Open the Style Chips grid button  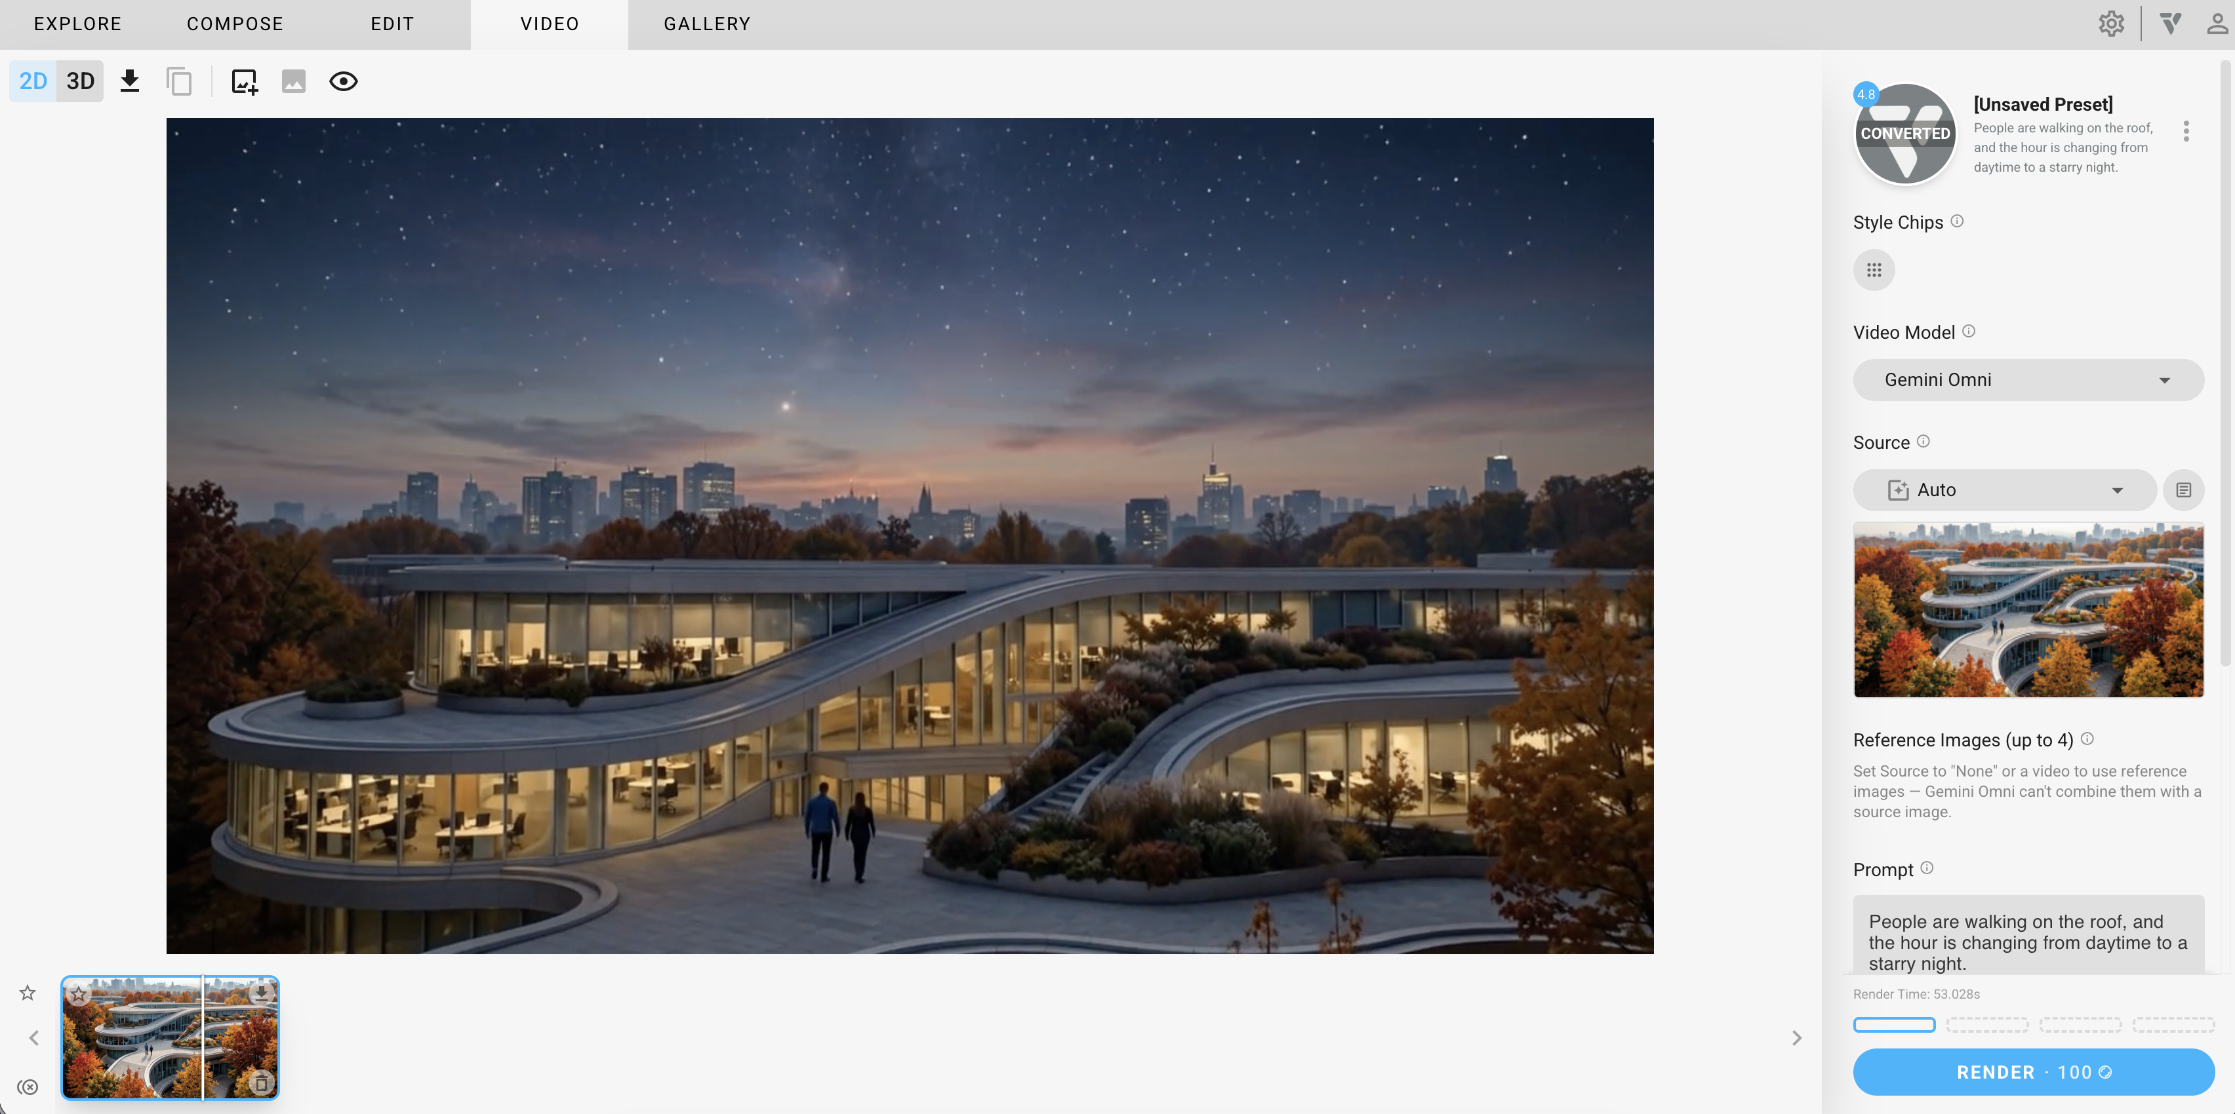(x=1873, y=271)
